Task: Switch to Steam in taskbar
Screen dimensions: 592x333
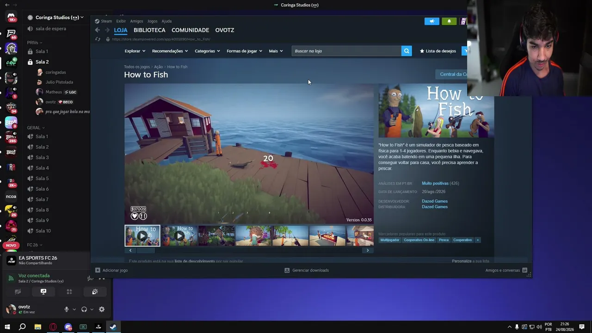Action: 113,327
